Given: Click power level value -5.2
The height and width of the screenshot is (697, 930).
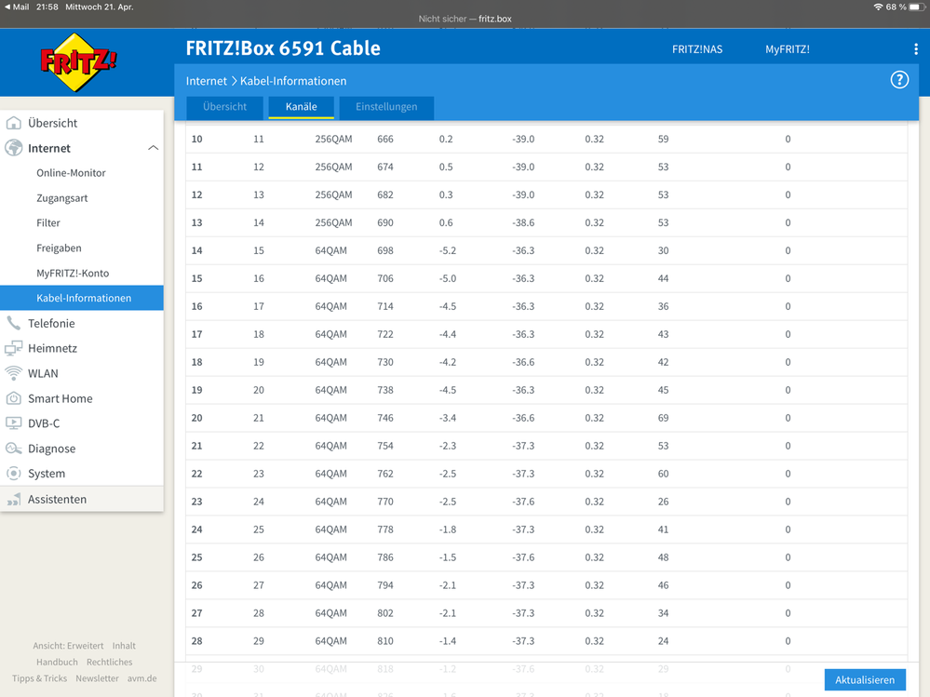Looking at the screenshot, I should point(448,250).
